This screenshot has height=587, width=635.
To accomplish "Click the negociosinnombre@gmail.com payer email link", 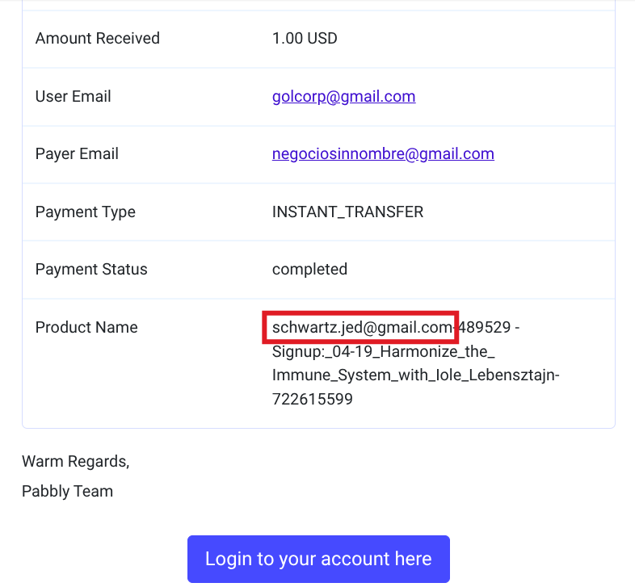I will click(383, 154).
